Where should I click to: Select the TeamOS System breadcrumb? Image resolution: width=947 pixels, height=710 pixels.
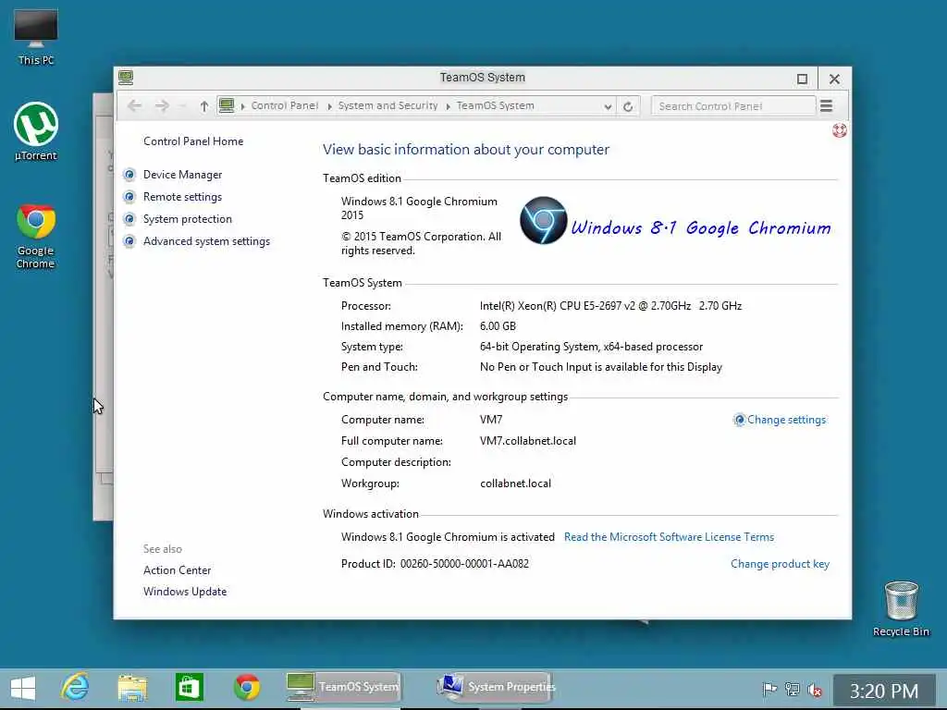(x=496, y=105)
